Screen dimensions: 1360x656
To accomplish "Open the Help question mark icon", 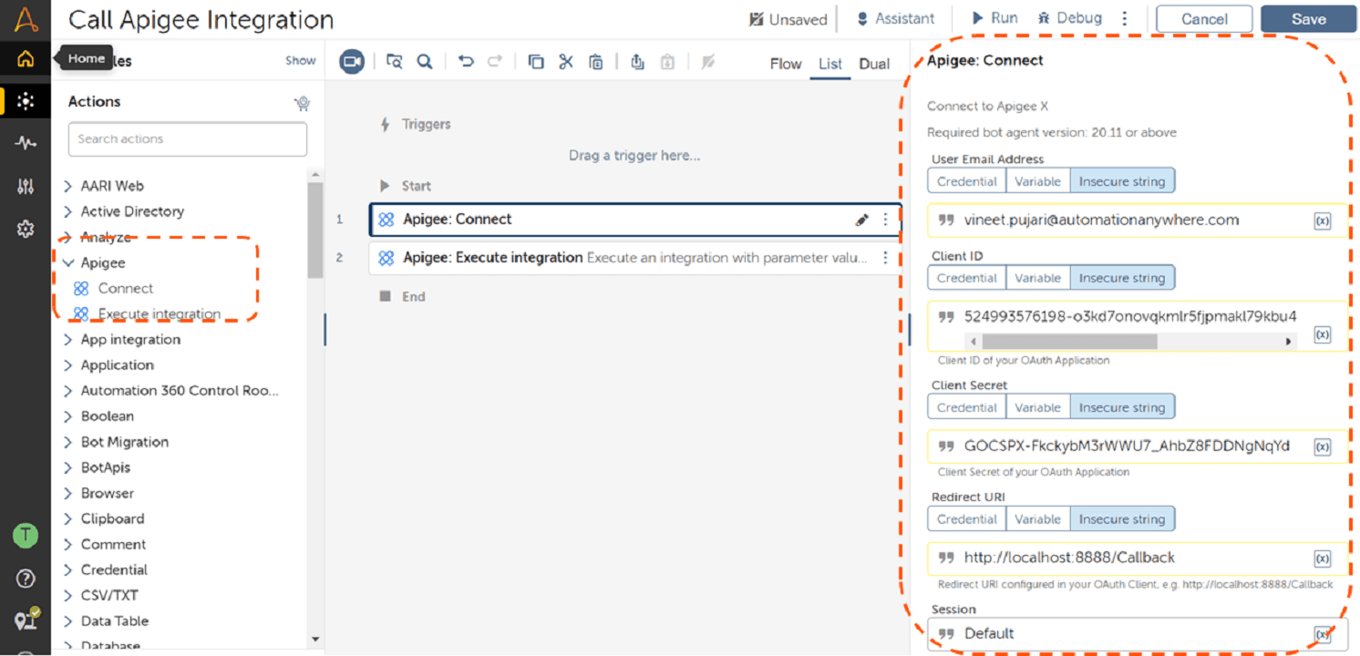I will [26, 579].
